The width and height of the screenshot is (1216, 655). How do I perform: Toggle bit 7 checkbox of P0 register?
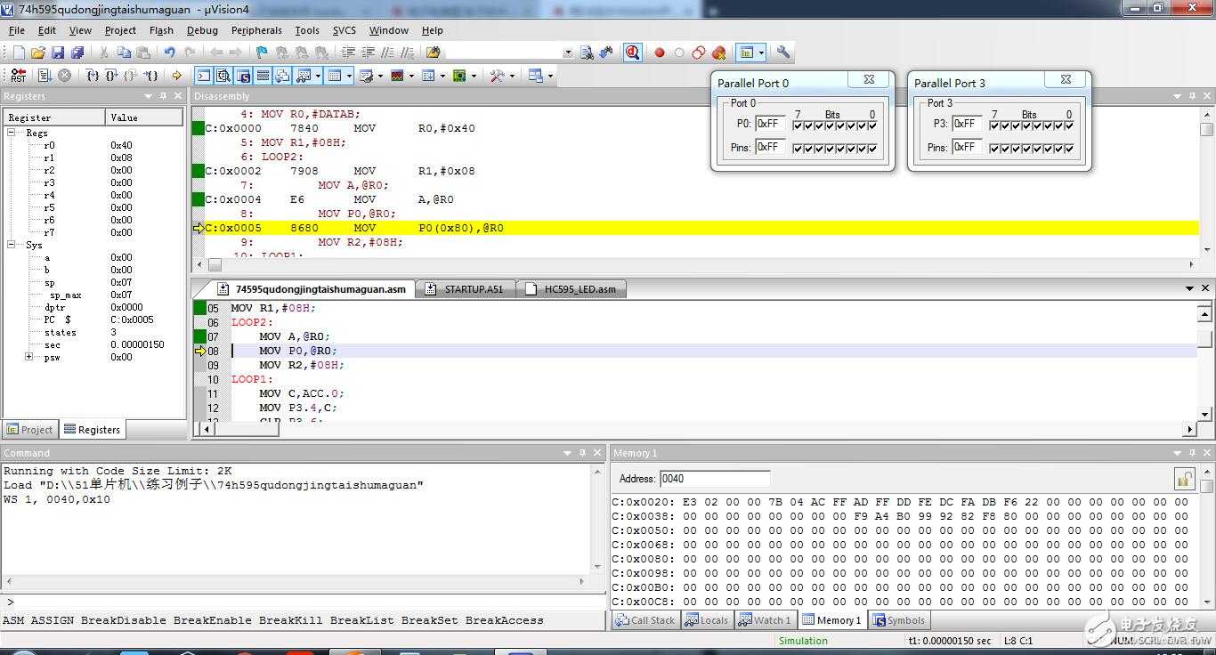pos(798,125)
